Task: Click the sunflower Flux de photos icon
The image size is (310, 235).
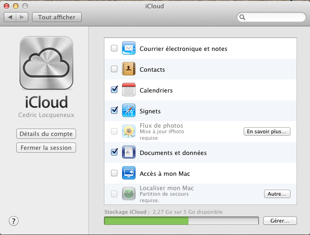Action: (x=129, y=131)
